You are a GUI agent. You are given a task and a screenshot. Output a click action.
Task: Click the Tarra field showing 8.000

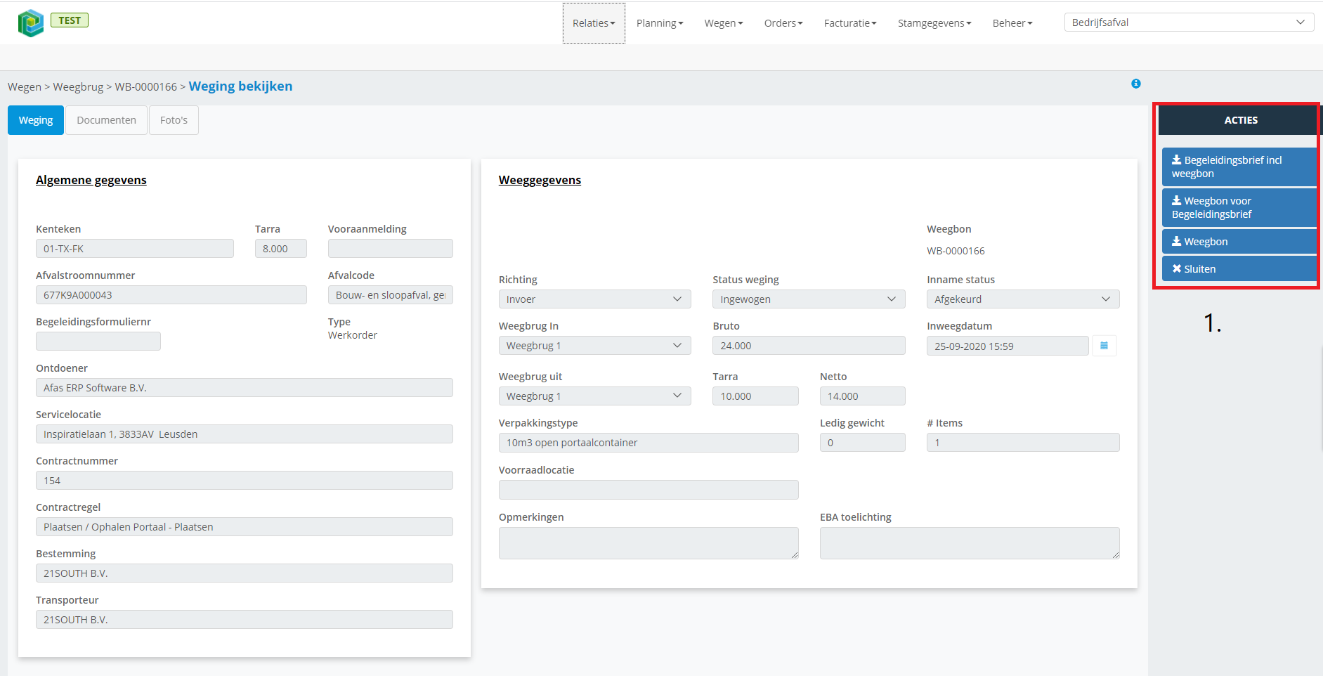(x=281, y=249)
